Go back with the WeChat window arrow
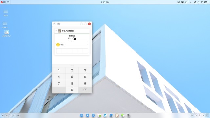 click(55, 24)
